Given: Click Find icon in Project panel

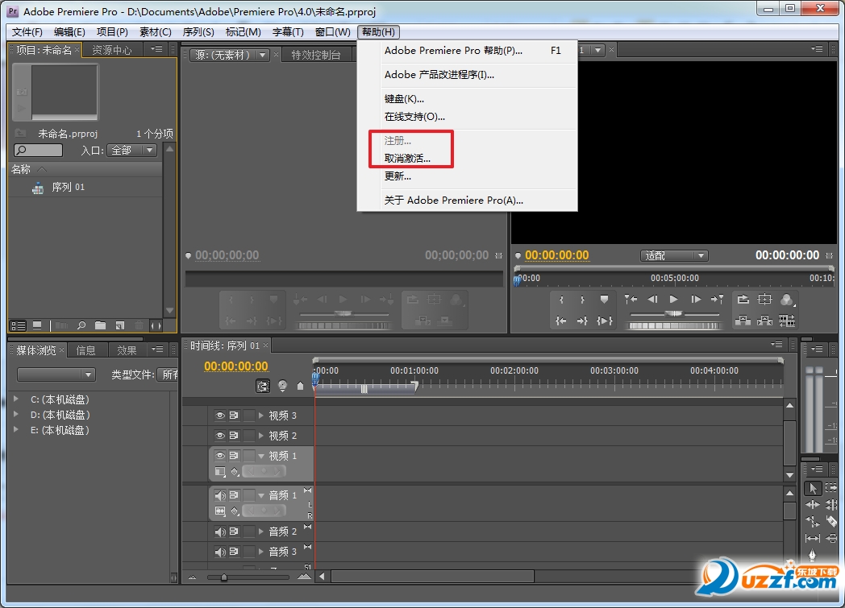Looking at the screenshot, I should 81,325.
